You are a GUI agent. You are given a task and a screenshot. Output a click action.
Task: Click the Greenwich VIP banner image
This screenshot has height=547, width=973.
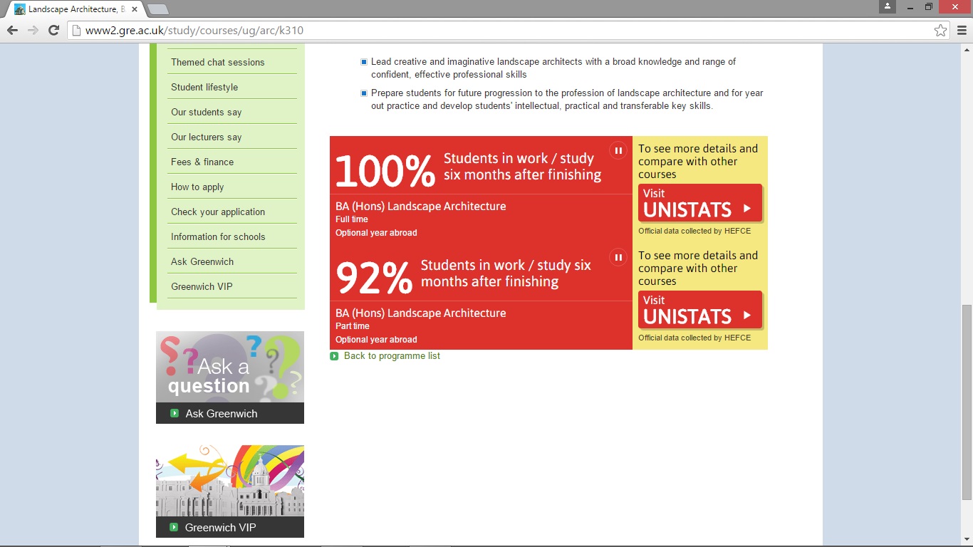click(230, 481)
